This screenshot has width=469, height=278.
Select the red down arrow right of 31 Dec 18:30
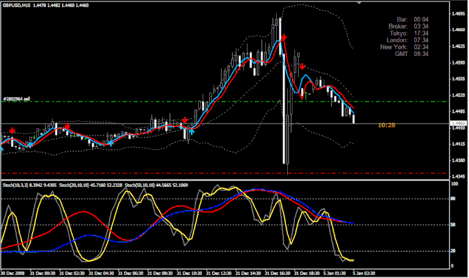pyautogui.click(x=302, y=66)
